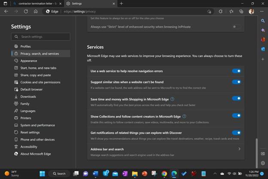Open a new browser tab
Viewport: 268px width, 179px height.
(122, 3)
